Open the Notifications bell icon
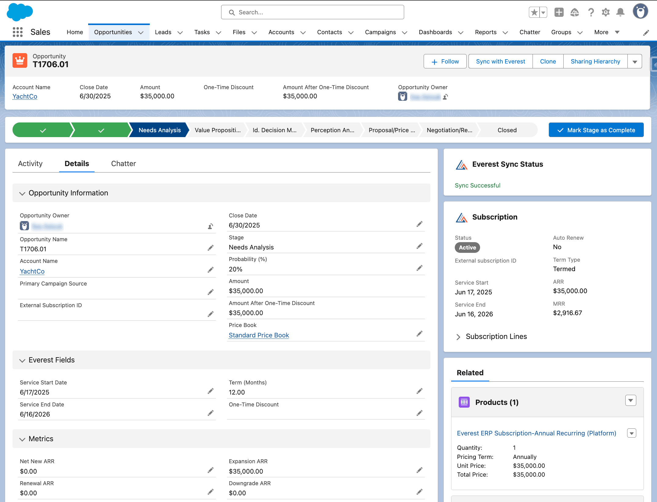This screenshot has height=502, width=657. (x=620, y=12)
